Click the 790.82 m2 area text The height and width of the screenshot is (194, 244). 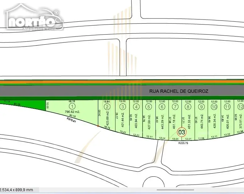pyautogui.click(x=72, y=112)
